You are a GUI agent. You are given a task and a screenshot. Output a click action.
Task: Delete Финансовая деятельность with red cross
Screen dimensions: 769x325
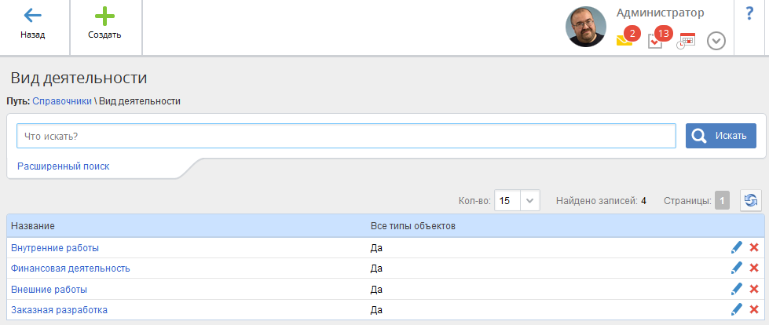click(754, 268)
